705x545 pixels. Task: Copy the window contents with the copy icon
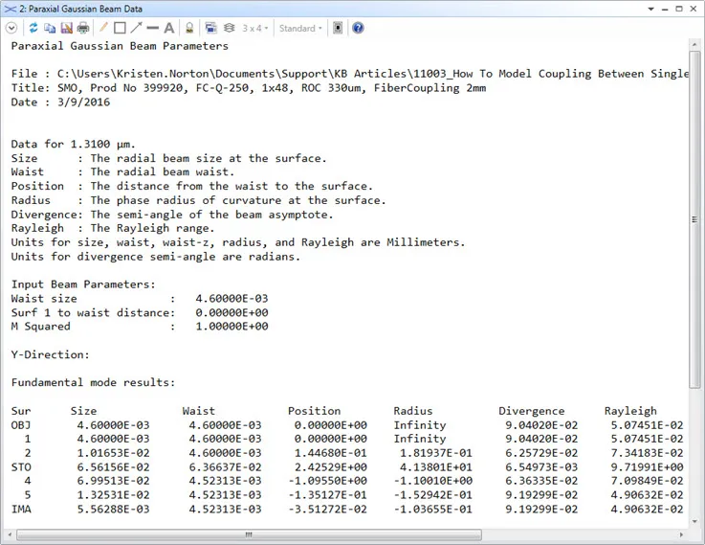pos(50,29)
